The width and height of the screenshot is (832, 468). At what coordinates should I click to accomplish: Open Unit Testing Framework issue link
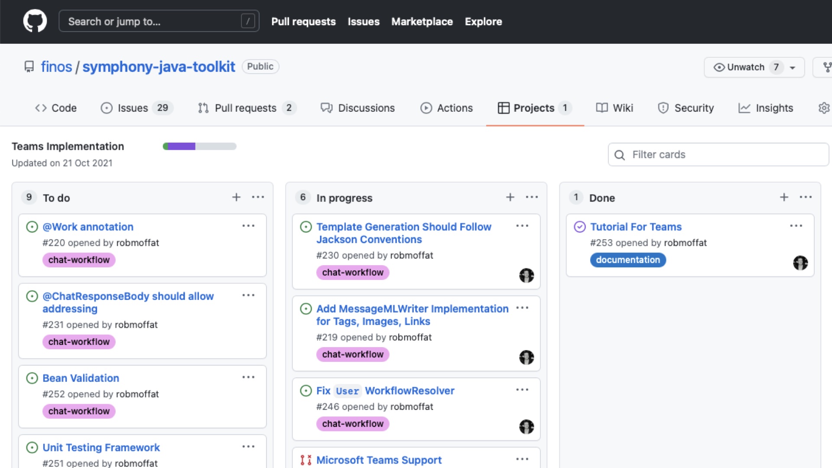tap(101, 447)
